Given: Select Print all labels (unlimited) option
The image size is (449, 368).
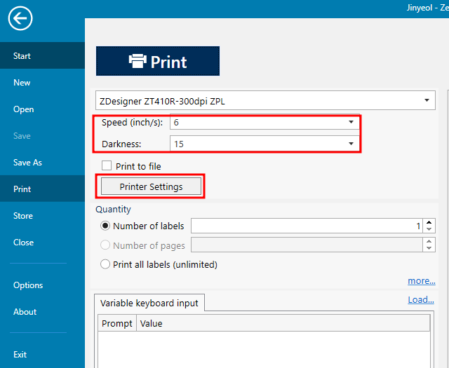Looking at the screenshot, I should tap(105, 264).
